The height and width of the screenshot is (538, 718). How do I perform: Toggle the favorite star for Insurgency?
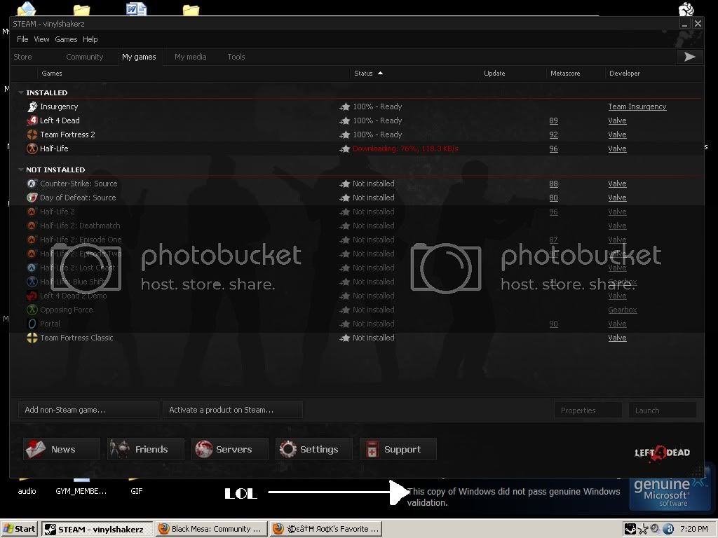(x=344, y=107)
